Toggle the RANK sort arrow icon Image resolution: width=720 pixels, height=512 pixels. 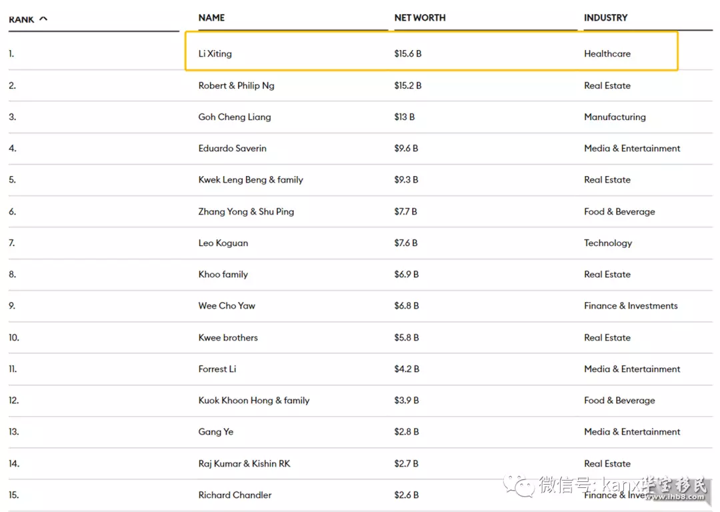tap(43, 19)
